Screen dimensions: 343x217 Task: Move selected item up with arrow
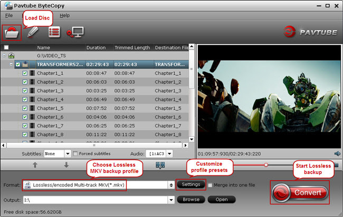(35, 165)
